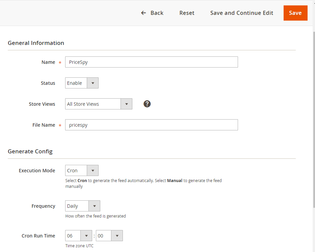
Task: Click the Generate Config section heading
Action: [x=30, y=151]
